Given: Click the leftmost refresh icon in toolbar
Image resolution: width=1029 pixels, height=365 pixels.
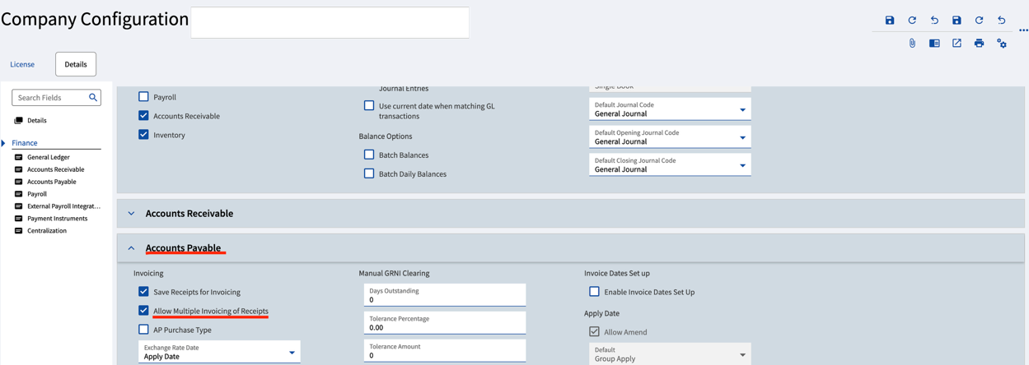Looking at the screenshot, I should 912,21.
